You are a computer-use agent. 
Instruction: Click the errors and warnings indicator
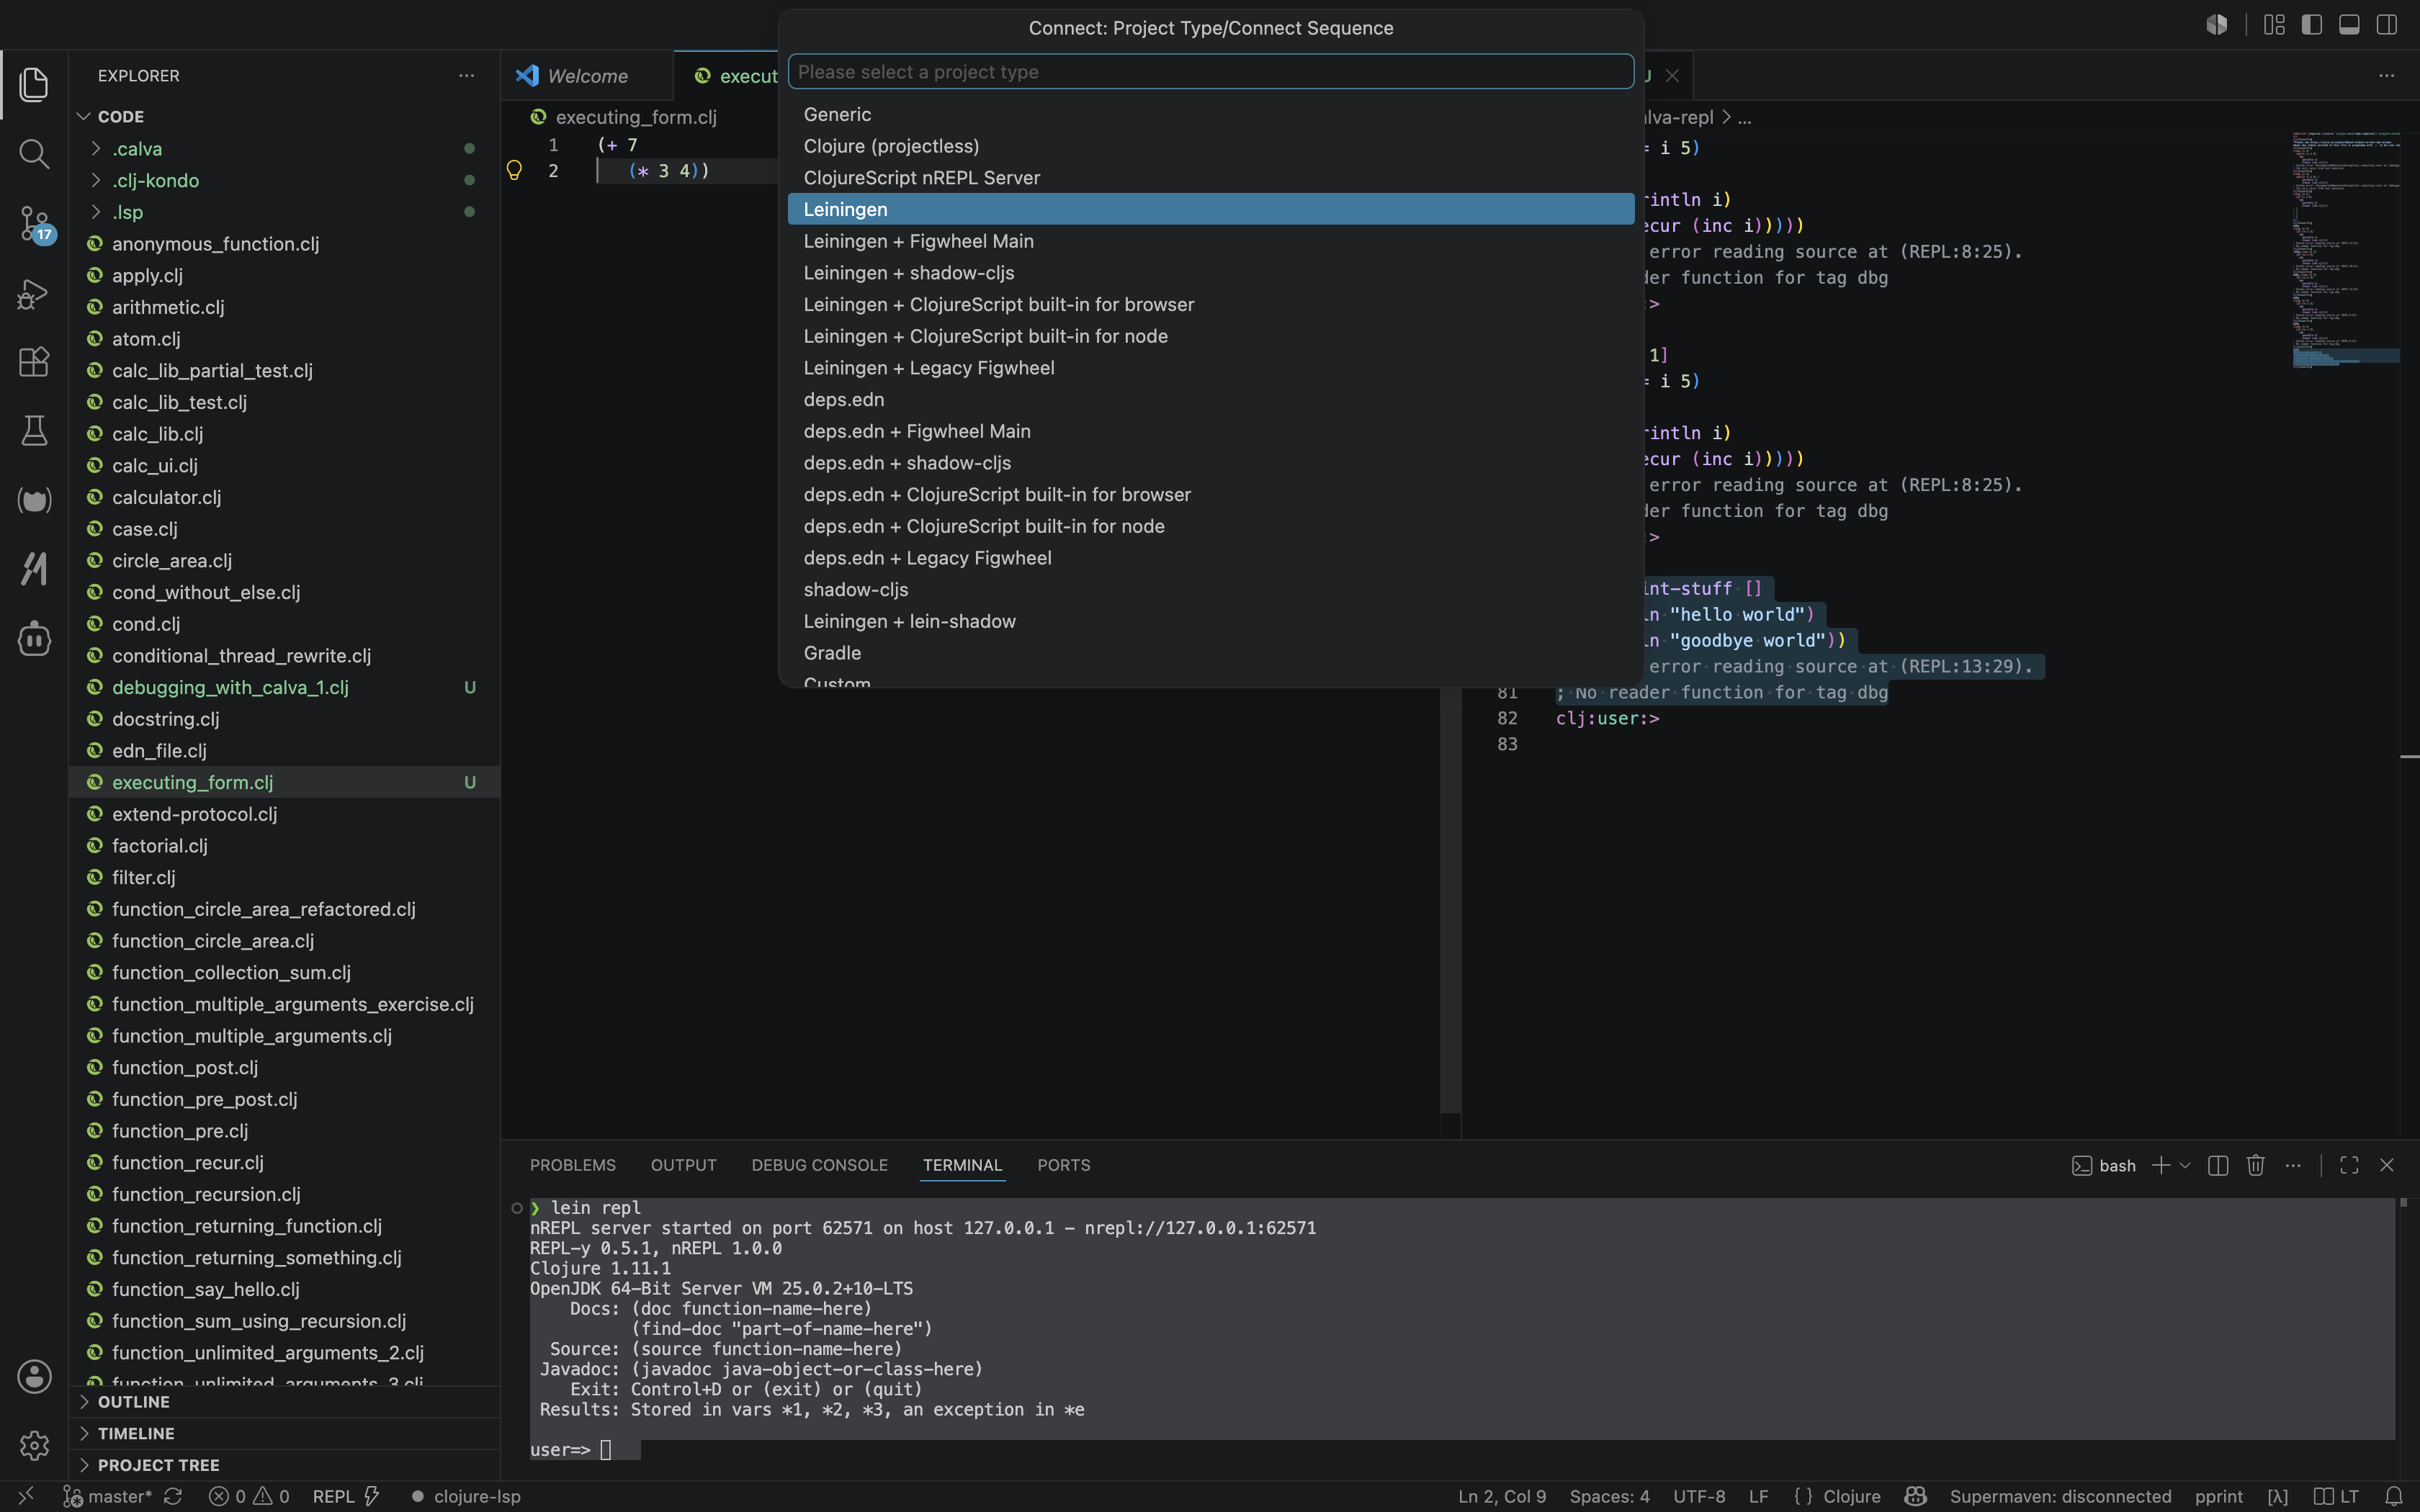(249, 1496)
